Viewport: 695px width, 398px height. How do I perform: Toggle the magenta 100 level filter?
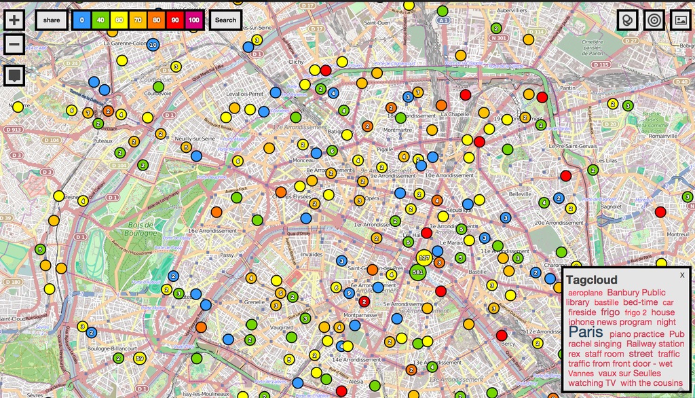coord(194,20)
